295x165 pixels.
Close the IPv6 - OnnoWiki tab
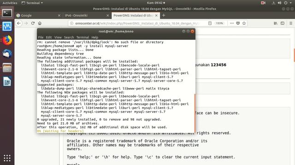[108, 16]
